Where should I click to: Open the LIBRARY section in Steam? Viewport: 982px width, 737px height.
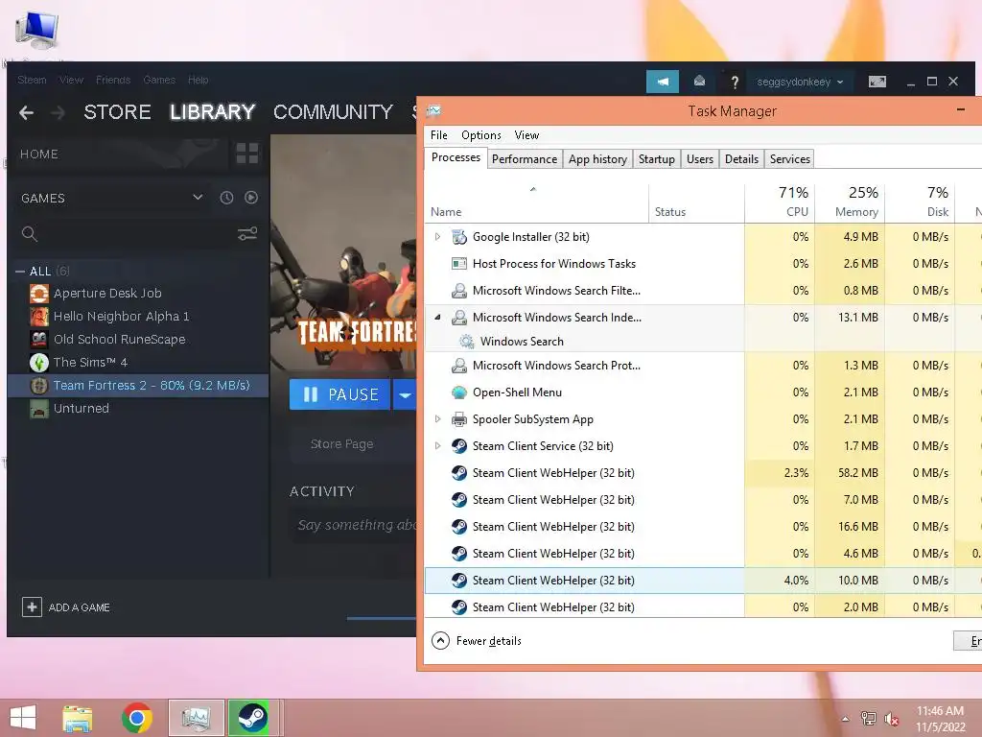tap(212, 112)
